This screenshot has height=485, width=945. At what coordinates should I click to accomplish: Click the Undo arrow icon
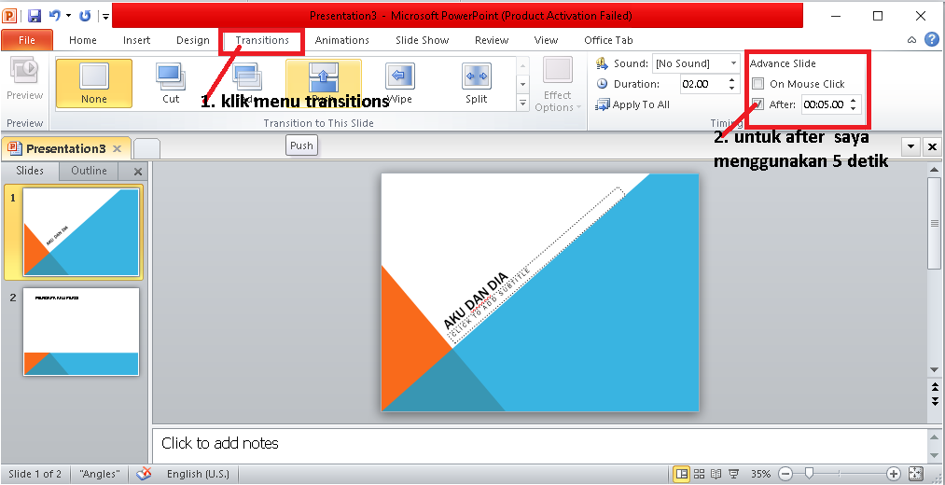point(54,16)
